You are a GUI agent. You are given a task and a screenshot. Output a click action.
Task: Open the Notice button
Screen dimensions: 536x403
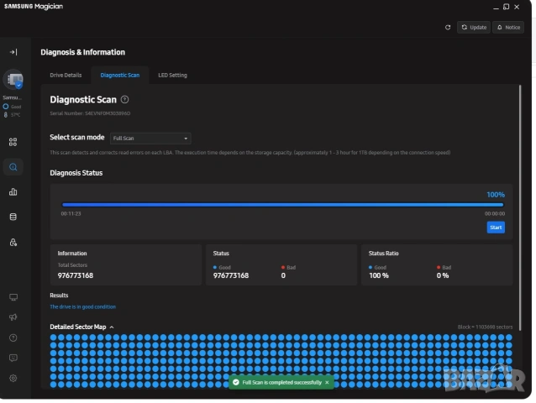tap(508, 28)
